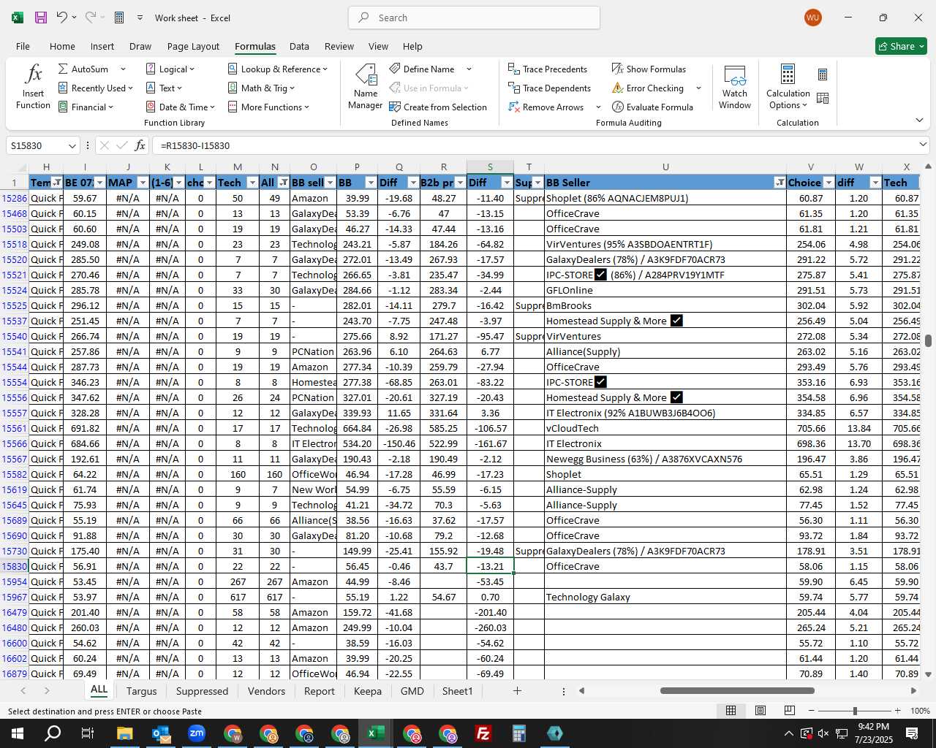Viewport: 936px width, 748px height.
Task: Expand the Lookup & Reference dropdown
Action: coord(325,69)
